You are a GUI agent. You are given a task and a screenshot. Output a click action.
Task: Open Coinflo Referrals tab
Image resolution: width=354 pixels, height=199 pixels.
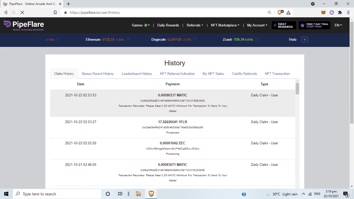pyautogui.click(x=244, y=74)
